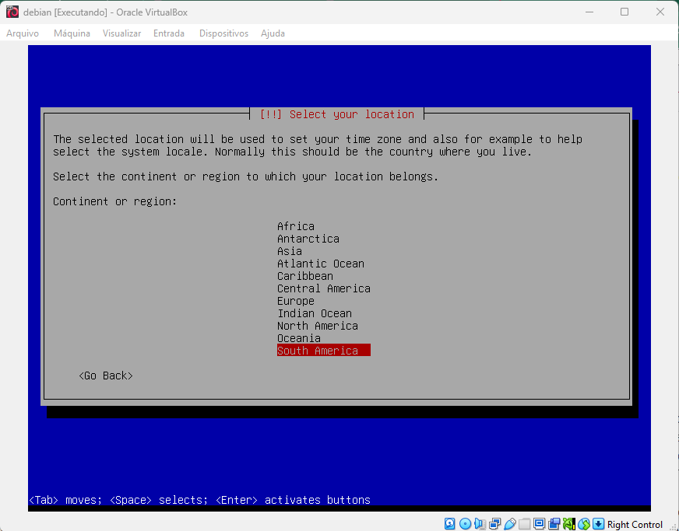Open the Dispositivos menu
Screen dimensions: 679x531
pyautogui.click(x=224, y=33)
